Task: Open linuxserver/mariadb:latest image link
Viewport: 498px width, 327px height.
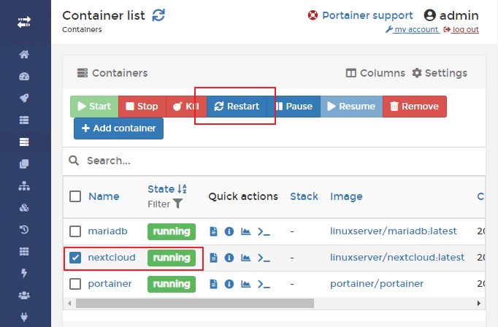Action: coord(393,231)
